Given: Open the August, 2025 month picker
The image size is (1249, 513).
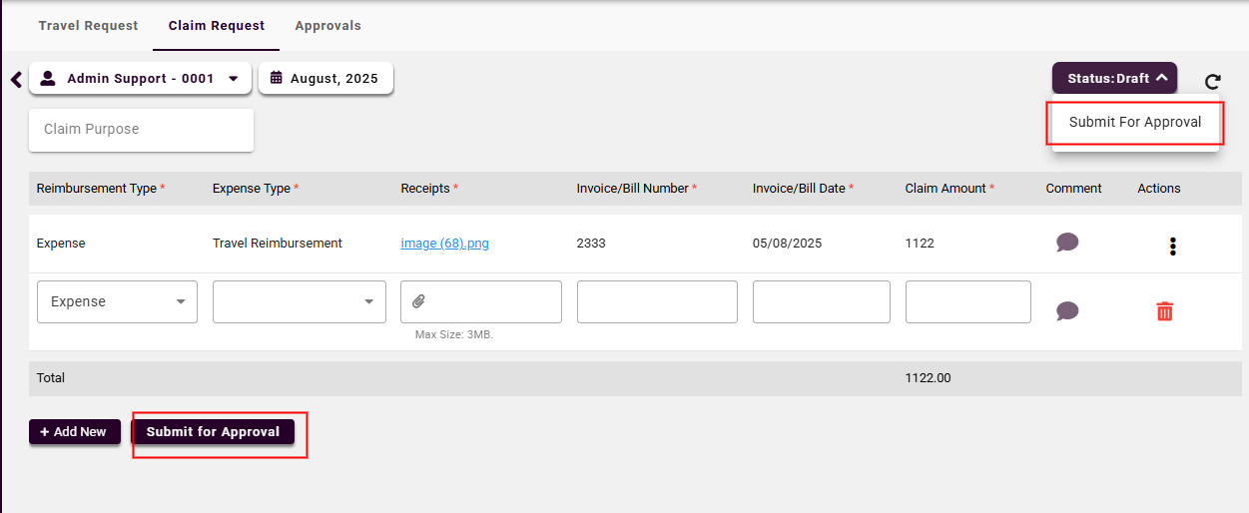Looking at the screenshot, I should point(325,78).
